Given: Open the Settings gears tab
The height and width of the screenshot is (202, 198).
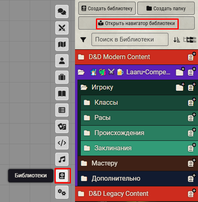Looking at the screenshot, I should (62, 192).
